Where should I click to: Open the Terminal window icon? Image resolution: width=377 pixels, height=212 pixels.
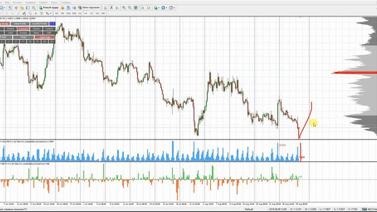[28, 8]
